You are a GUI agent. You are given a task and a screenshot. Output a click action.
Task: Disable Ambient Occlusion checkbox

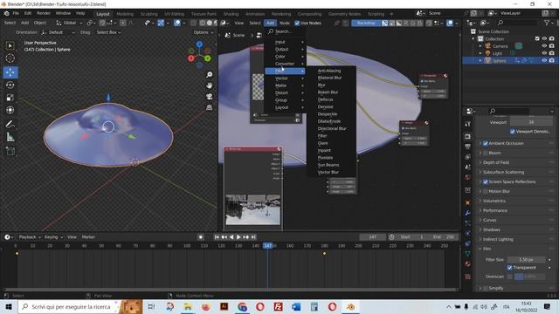point(486,143)
